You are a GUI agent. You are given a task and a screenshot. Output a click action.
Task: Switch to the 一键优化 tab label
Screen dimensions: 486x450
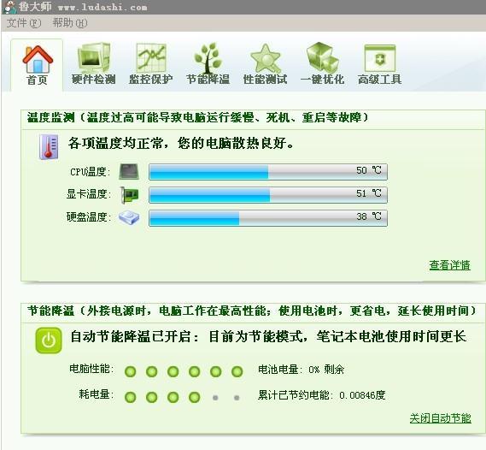click(x=322, y=80)
